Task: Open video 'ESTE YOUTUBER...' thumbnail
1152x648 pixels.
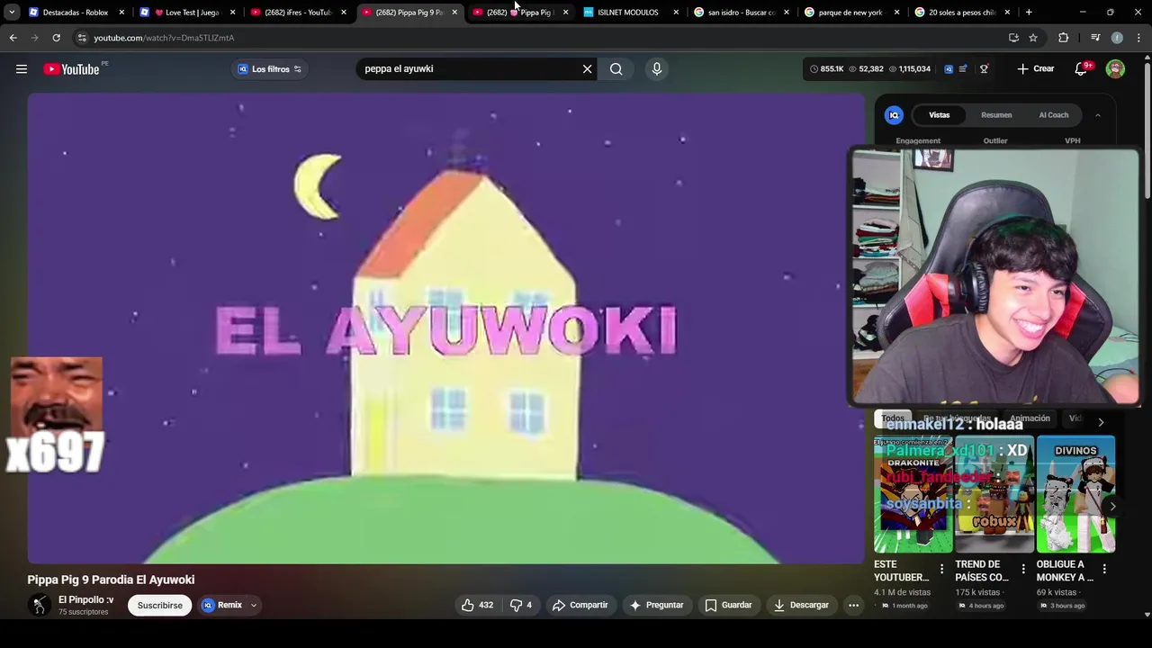Action: pyautogui.click(x=913, y=494)
